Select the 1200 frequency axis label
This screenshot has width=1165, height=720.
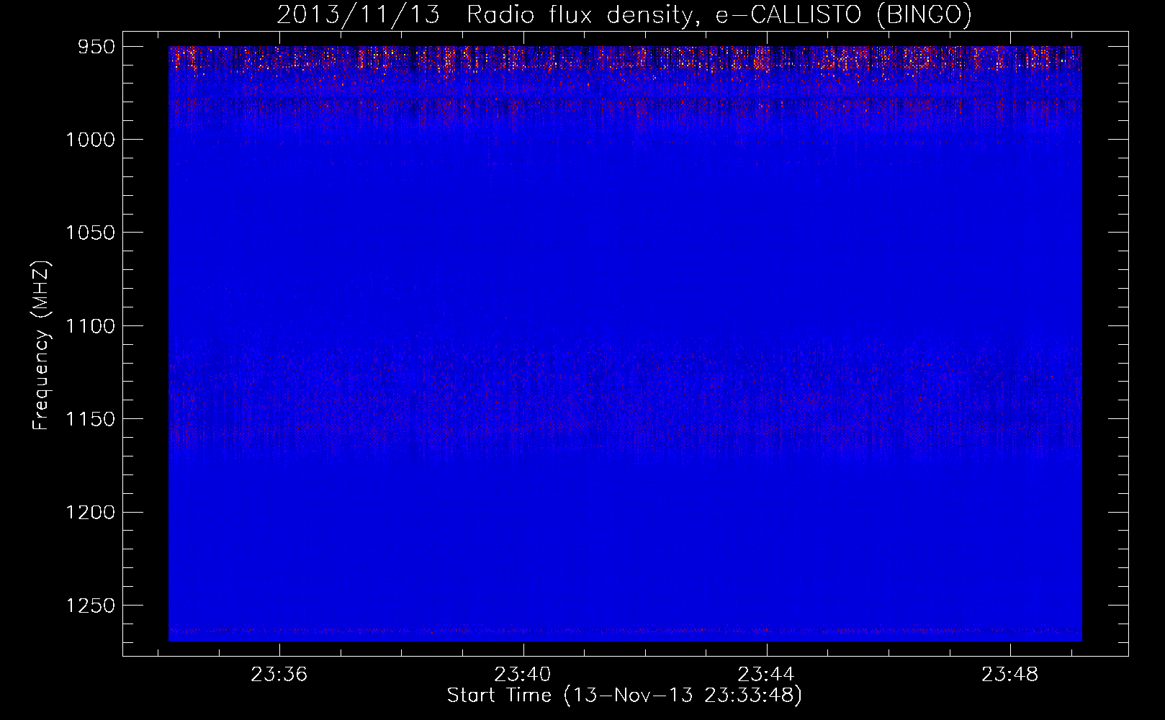point(90,512)
